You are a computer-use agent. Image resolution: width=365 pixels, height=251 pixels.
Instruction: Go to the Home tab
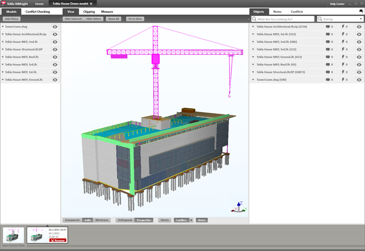click(x=39, y=4)
